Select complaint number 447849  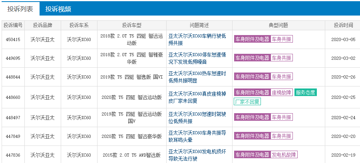(x=13, y=136)
